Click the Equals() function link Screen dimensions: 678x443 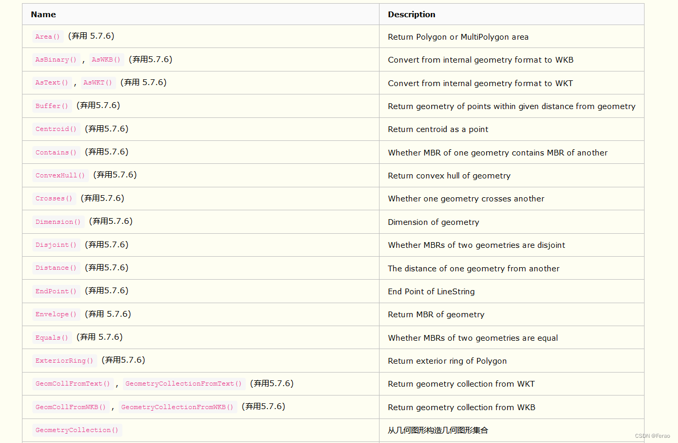[52, 338]
